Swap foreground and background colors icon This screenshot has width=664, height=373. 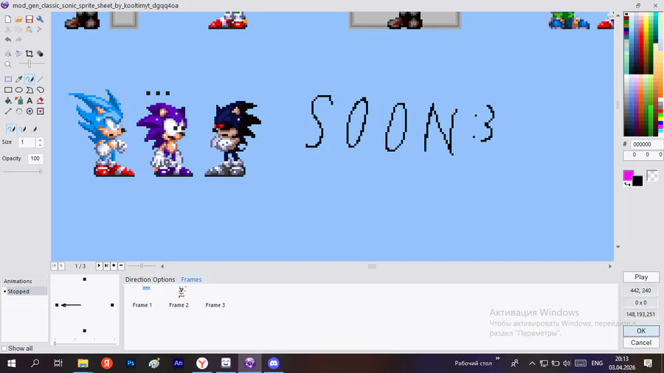pos(626,184)
